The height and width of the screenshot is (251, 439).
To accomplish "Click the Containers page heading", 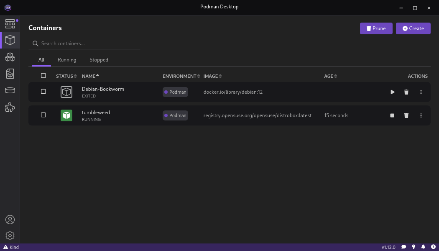I will (45, 28).
